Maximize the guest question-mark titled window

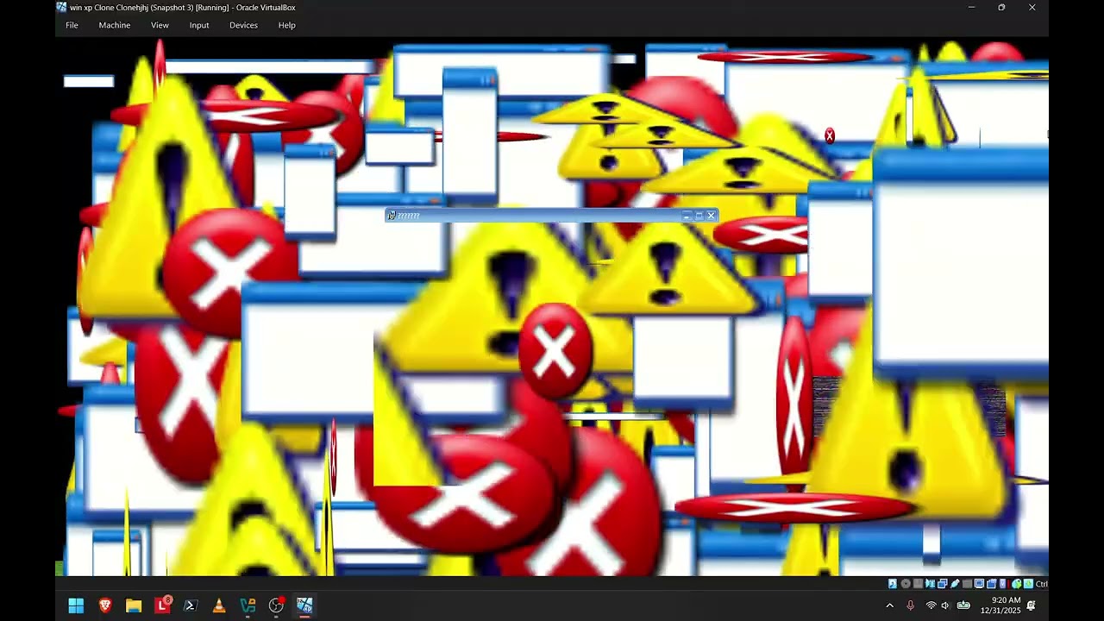click(699, 215)
